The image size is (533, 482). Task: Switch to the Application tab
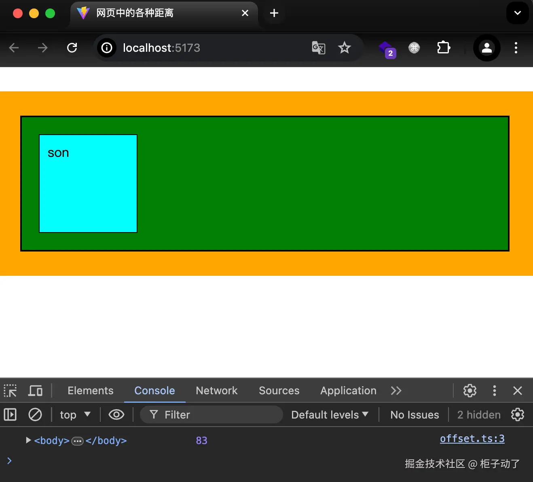pyautogui.click(x=348, y=391)
